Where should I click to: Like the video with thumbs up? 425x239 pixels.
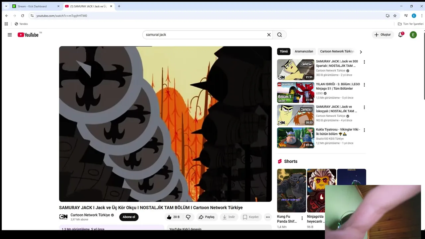173,217
